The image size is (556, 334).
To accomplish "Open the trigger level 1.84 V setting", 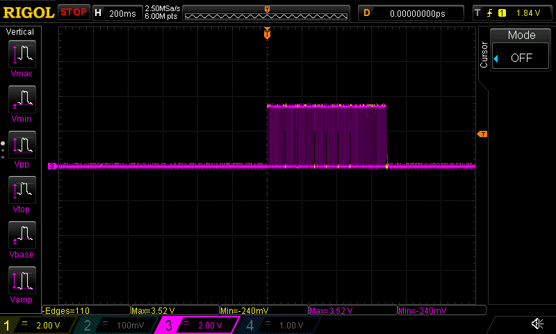I will [512, 13].
